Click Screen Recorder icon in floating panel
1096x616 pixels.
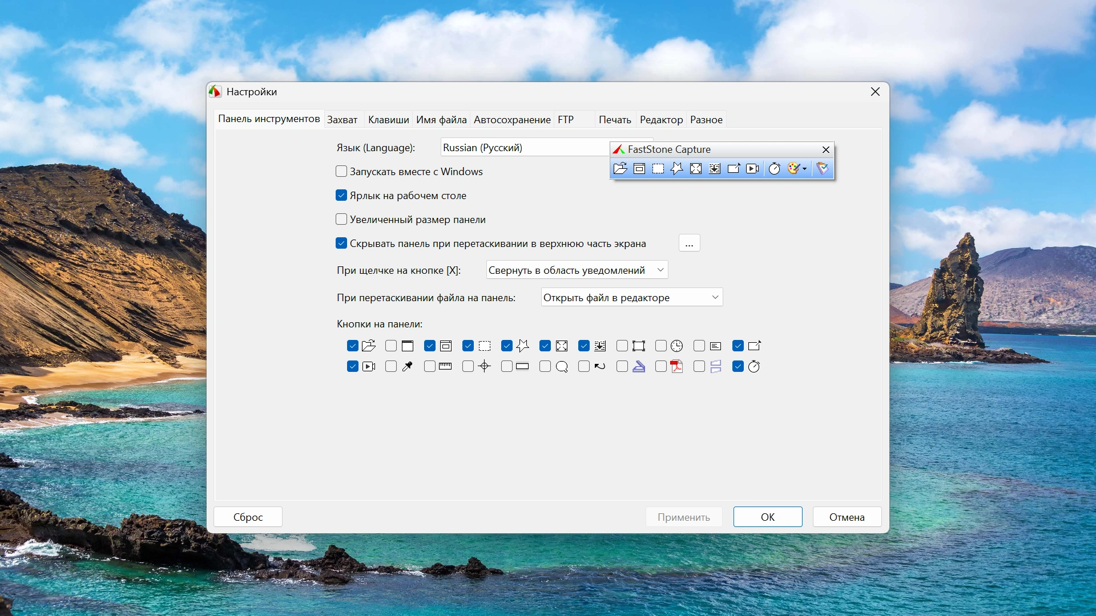pyautogui.click(x=752, y=168)
